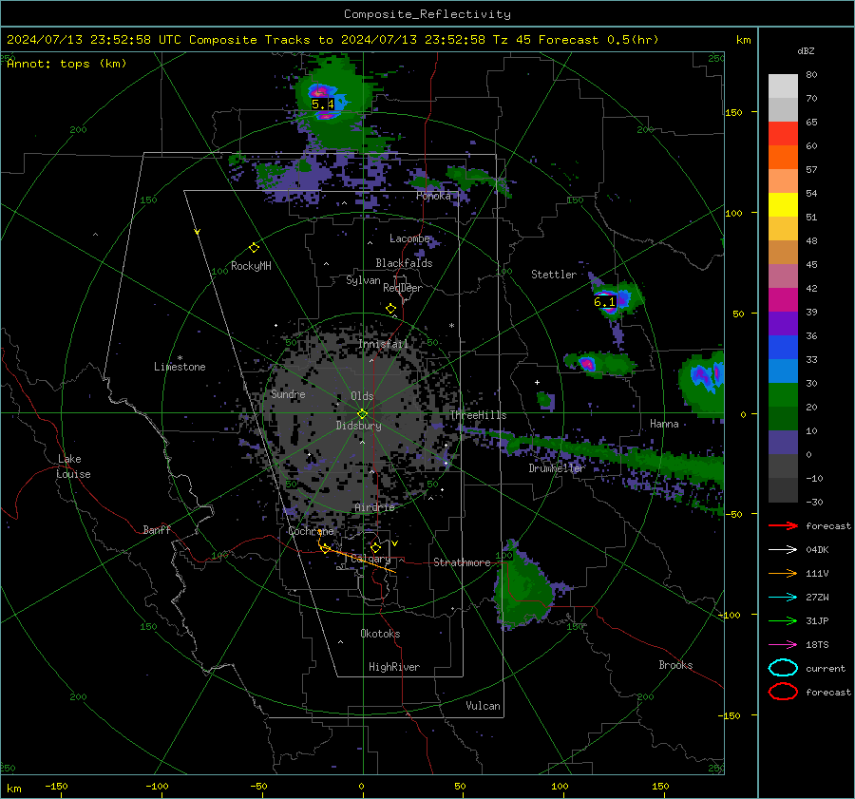Screen dimensions: 855x799
Task: Click the Banff town label
Action: pyautogui.click(x=157, y=529)
